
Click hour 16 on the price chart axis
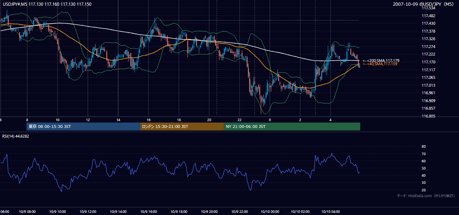click(x=149, y=120)
